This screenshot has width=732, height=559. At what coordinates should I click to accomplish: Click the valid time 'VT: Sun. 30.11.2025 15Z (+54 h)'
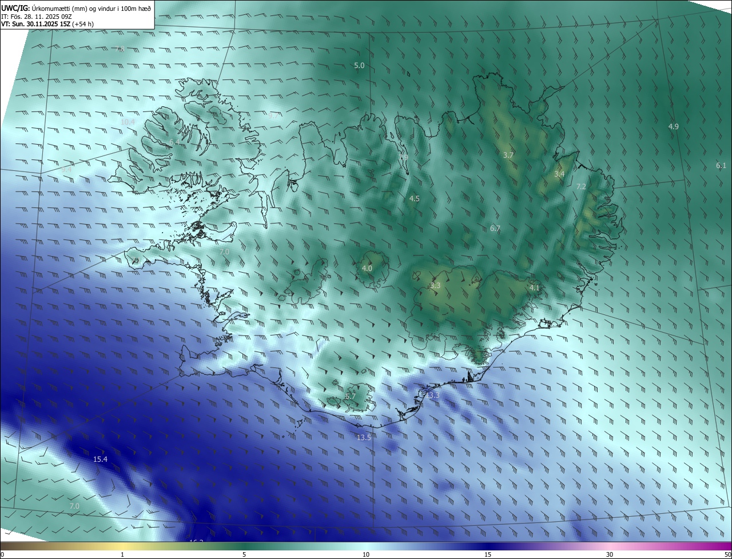tap(47, 24)
